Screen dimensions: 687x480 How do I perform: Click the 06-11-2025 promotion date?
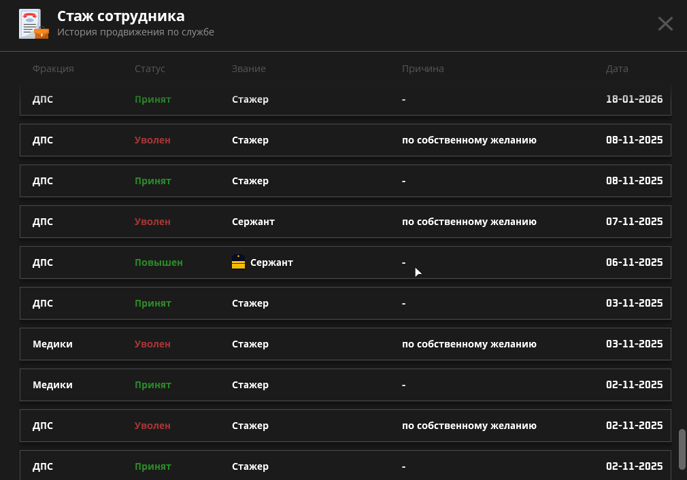pos(634,262)
